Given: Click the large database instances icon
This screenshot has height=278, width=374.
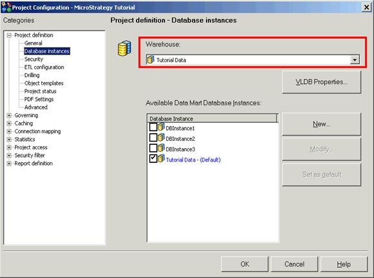Looking at the screenshot, I should point(124,48).
